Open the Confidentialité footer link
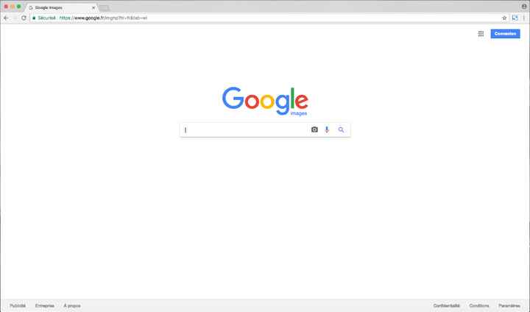530x312 pixels. 447,305
